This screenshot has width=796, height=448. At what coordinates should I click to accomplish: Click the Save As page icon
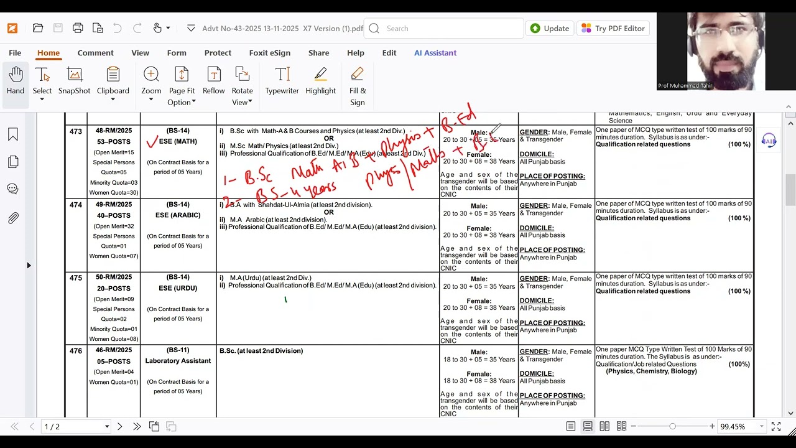(x=98, y=28)
